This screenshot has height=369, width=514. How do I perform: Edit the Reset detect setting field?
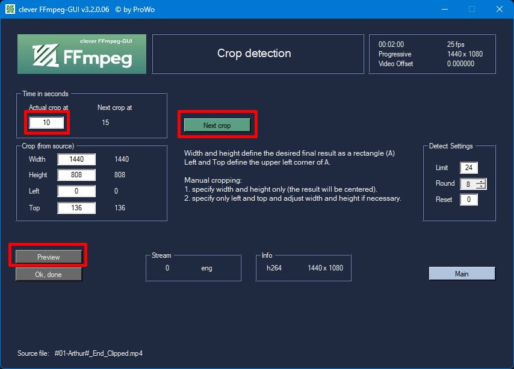469,200
